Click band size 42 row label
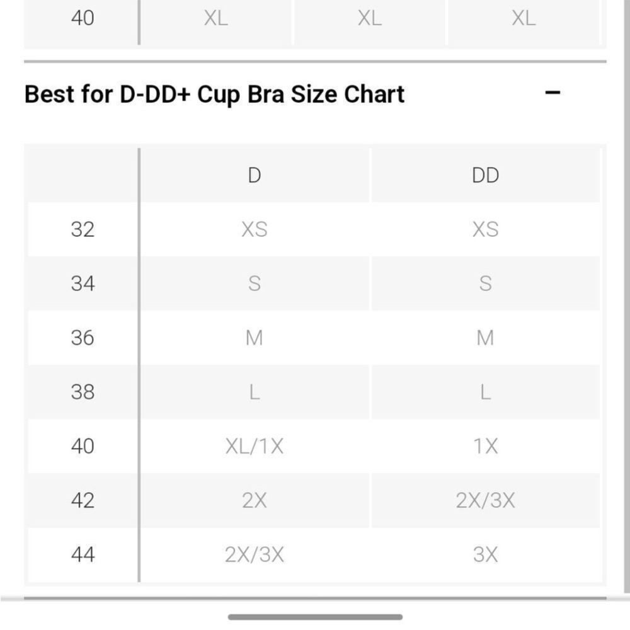 pos(83,501)
